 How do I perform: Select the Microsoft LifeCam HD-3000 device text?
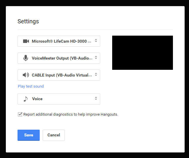[x=61, y=41]
